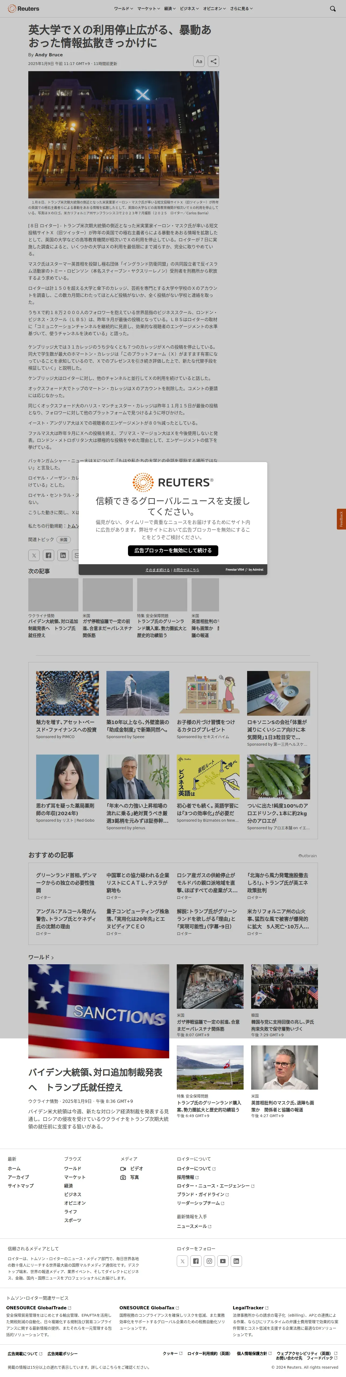Open recommended story アングル：アルコール発がん警告
Image resolution: width=346 pixels, height=1377 pixels.
click(x=67, y=919)
